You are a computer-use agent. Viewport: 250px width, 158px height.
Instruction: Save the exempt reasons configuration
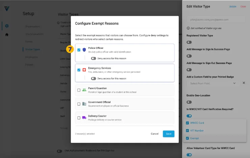(168, 134)
